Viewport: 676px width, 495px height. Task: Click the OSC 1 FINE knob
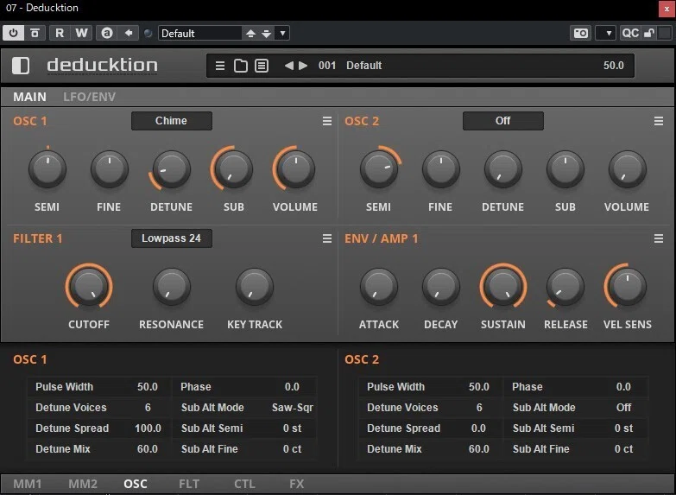pyautogui.click(x=110, y=169)
